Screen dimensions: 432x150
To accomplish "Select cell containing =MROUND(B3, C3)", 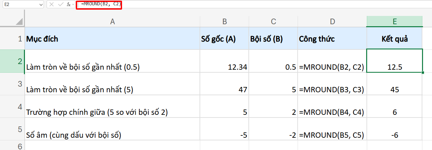I will tap(332, 89).
